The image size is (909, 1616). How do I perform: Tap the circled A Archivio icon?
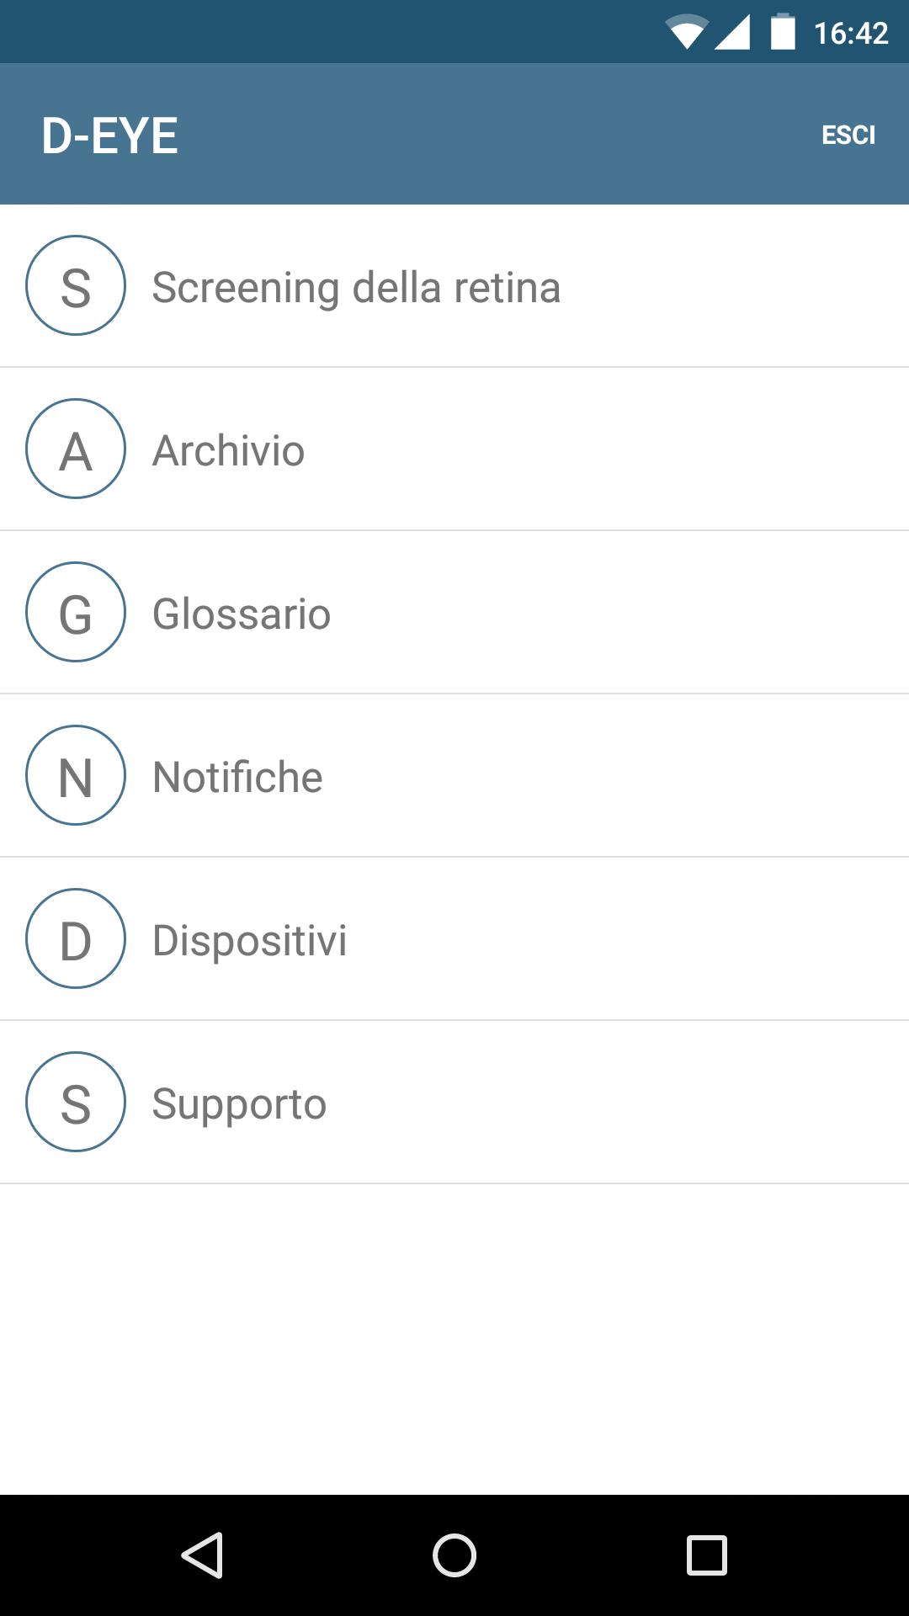[76, 449]
